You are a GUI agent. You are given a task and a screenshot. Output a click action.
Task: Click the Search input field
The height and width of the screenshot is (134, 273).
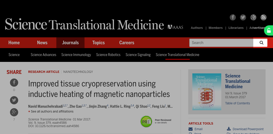[x=221, y=43]
